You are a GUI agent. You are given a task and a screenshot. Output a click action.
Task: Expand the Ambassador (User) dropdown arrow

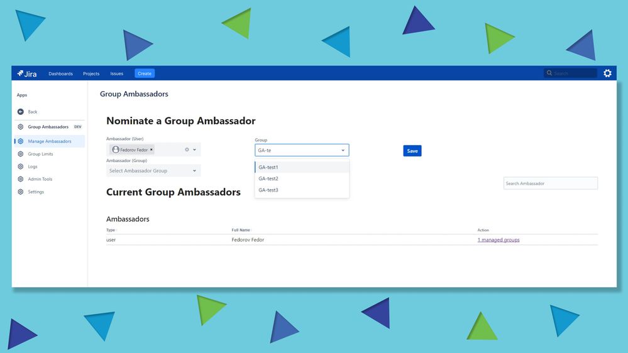(195, 149)
